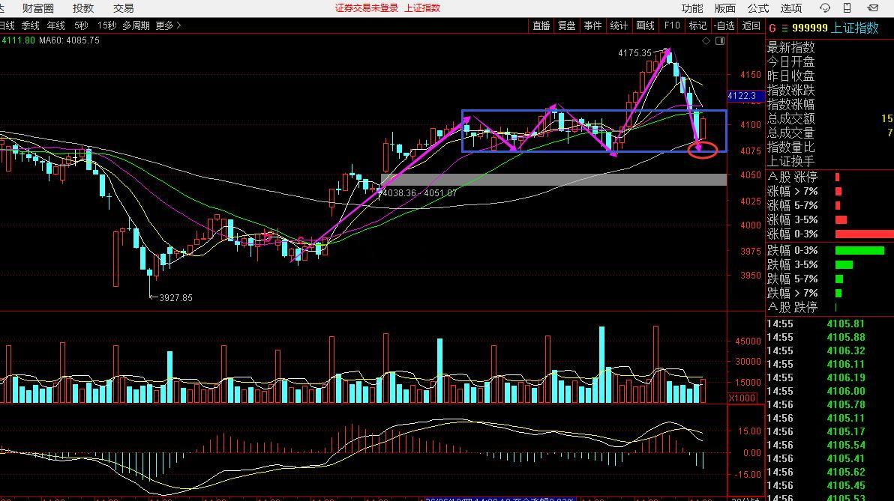Click the MA60: 4085.75 indicator label

tap(69, 40)
